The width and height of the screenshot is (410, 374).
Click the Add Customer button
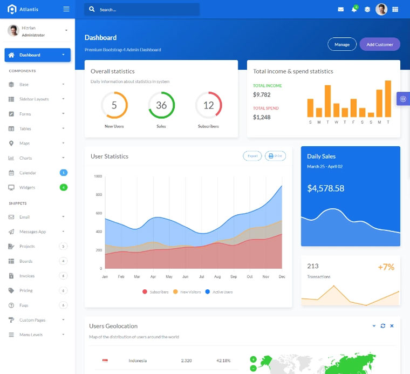tap(380, 44)
